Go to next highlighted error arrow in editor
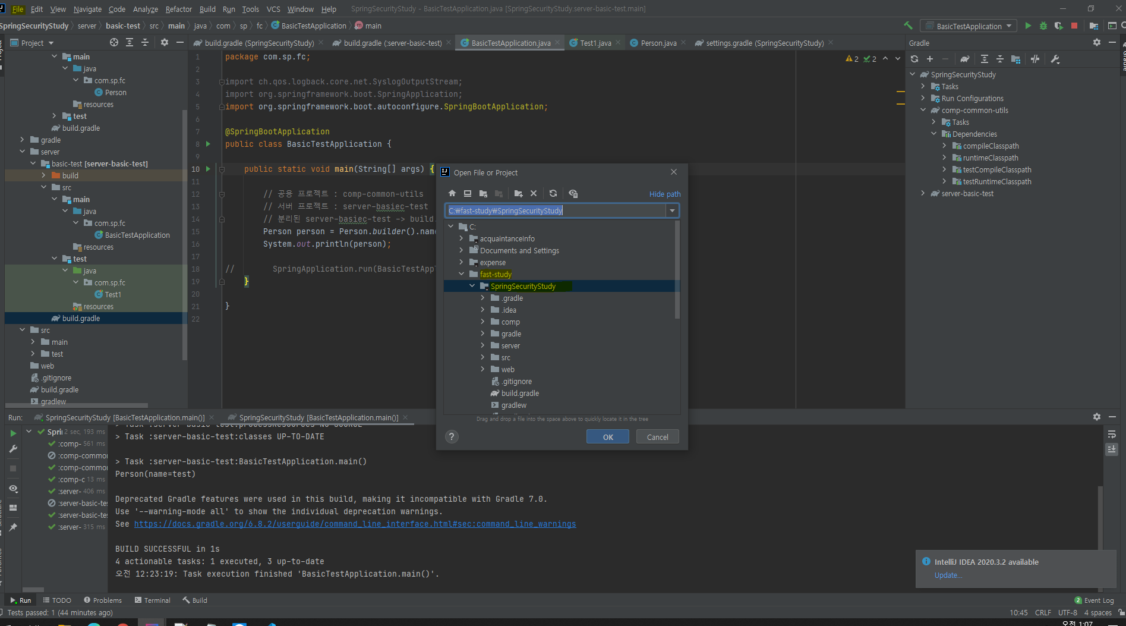This screenshot has width=1126, height=626. [897, 58]
